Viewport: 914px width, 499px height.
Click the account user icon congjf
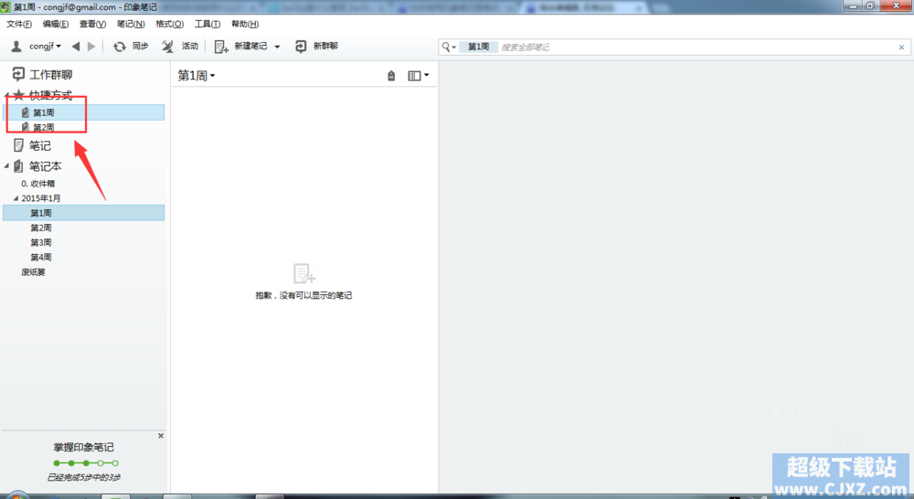[16, 46]
